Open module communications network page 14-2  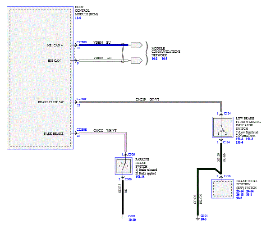pos(154,59)
